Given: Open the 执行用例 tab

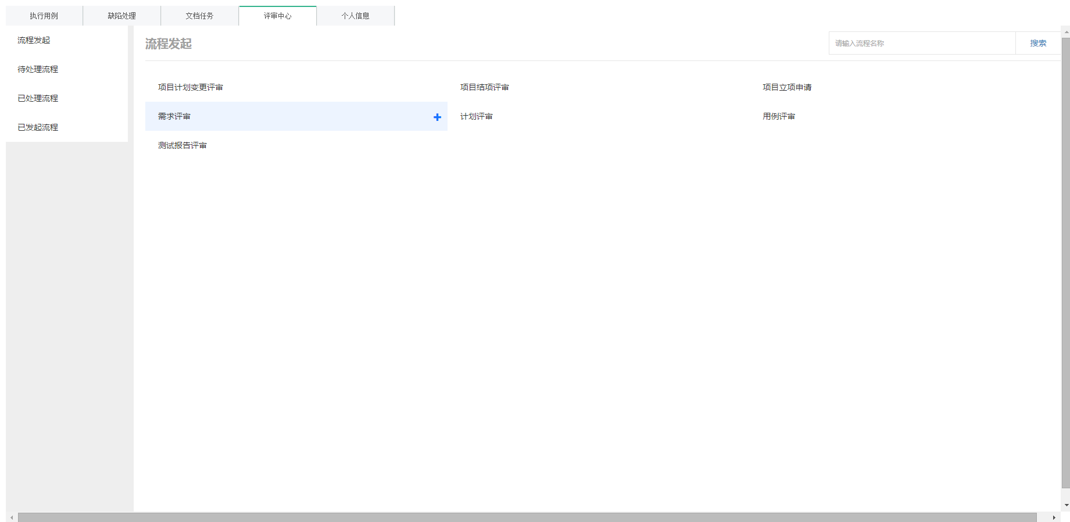Looking at the screenshot, I should click(x=44, y=16).
